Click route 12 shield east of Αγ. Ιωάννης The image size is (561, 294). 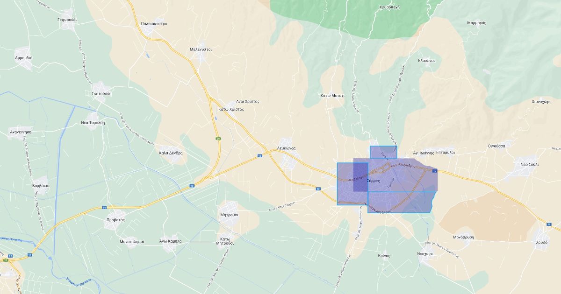[435, 171]
